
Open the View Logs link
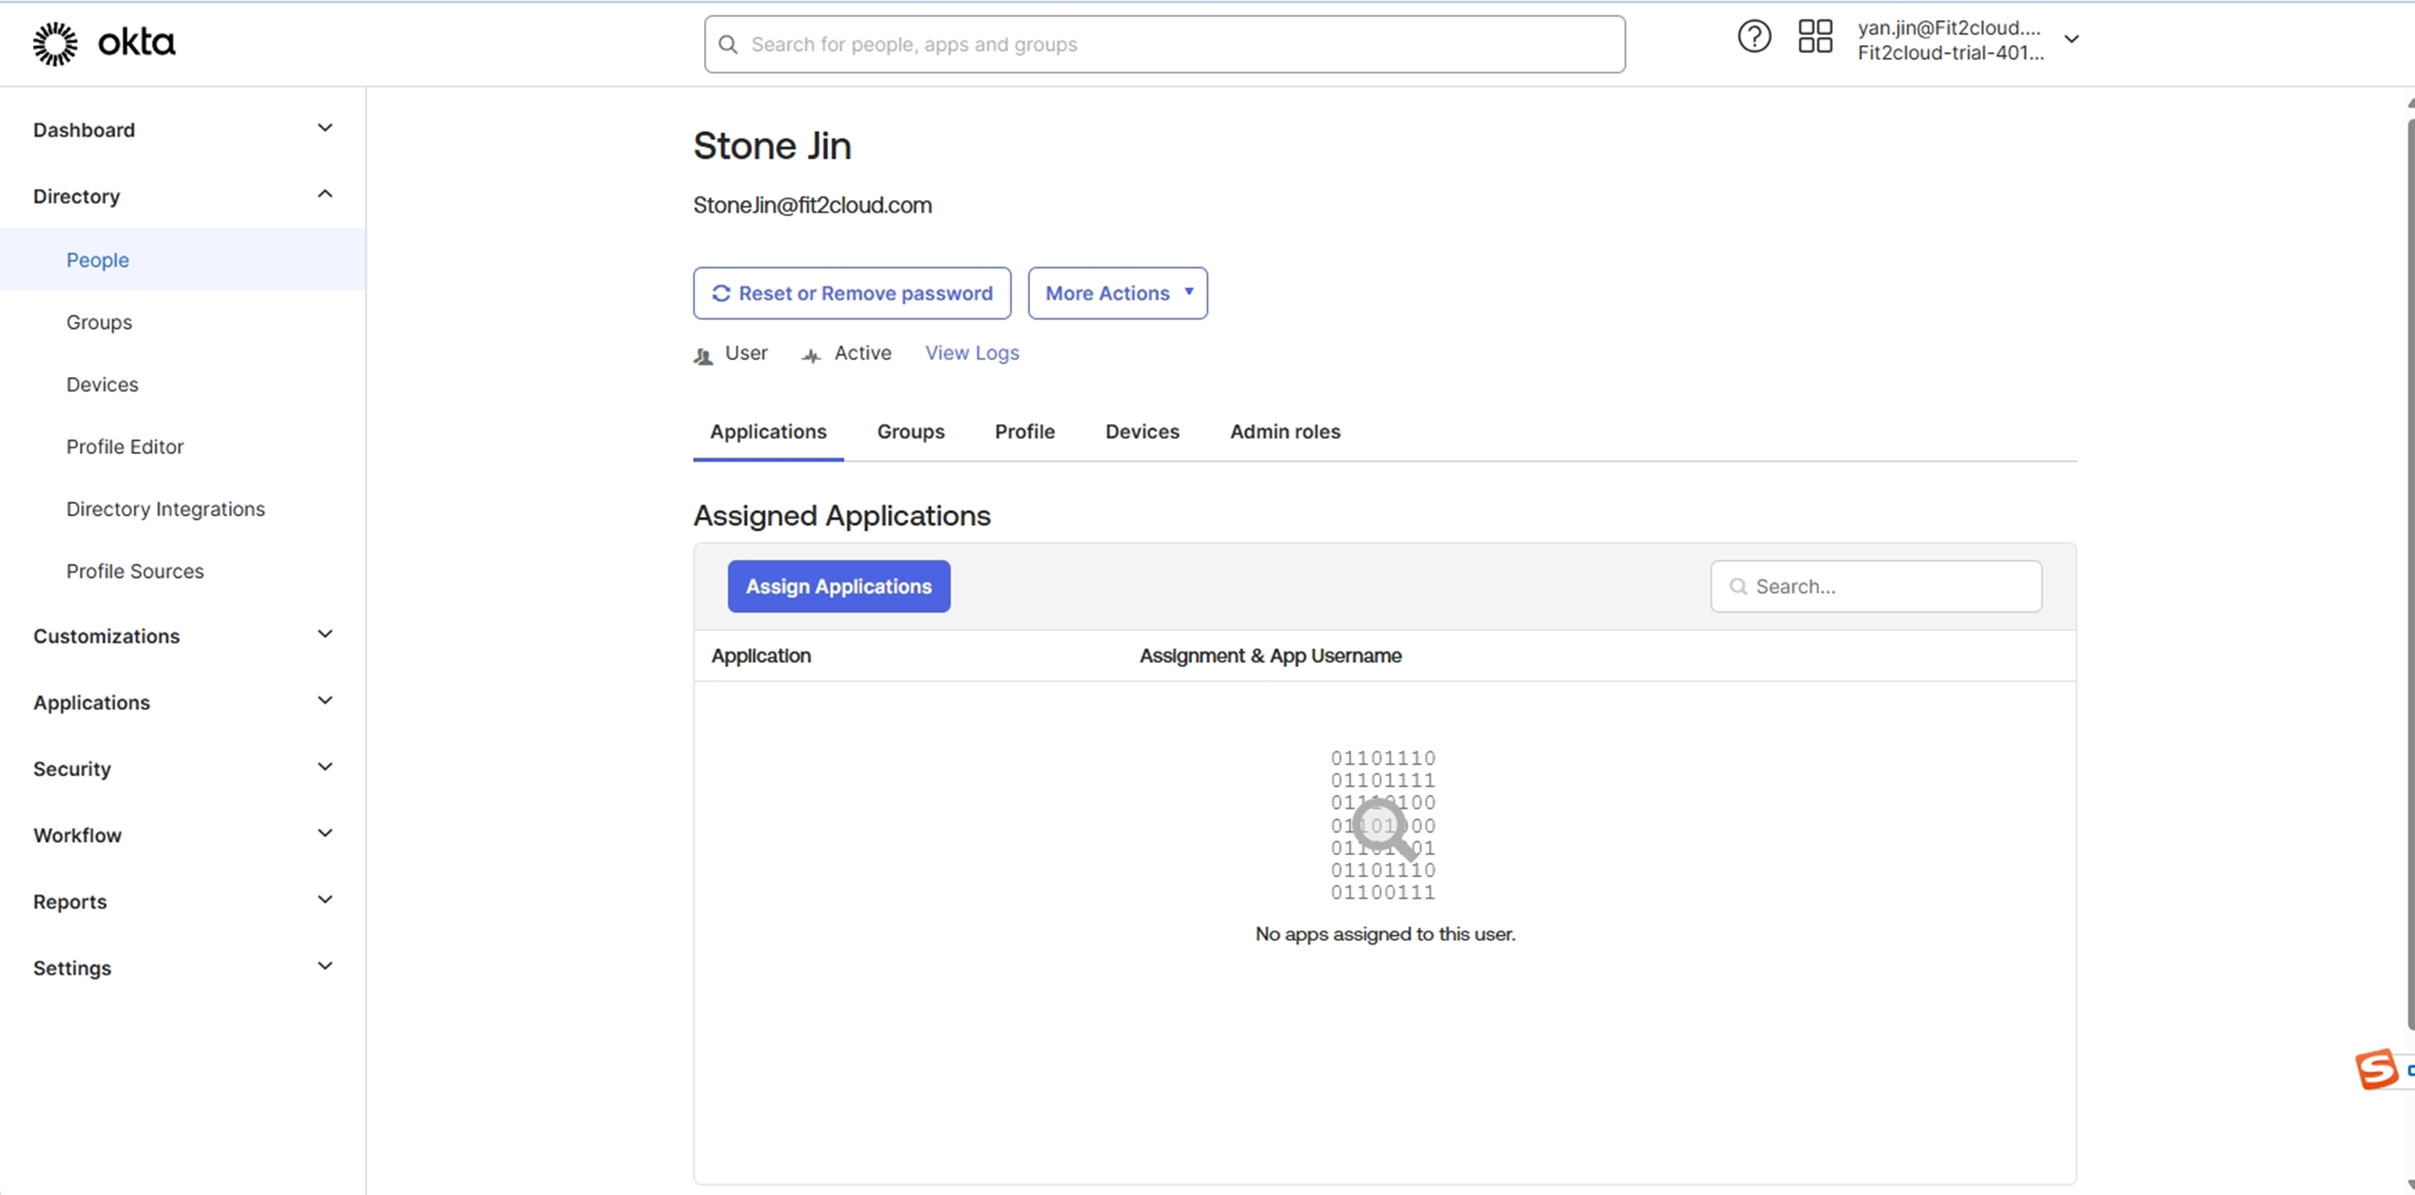click(x=971, y=353)
